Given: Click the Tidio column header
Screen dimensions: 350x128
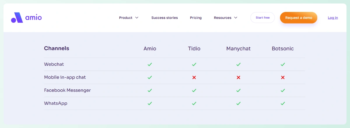Looking at the screenshot, I should coord(194,49).
